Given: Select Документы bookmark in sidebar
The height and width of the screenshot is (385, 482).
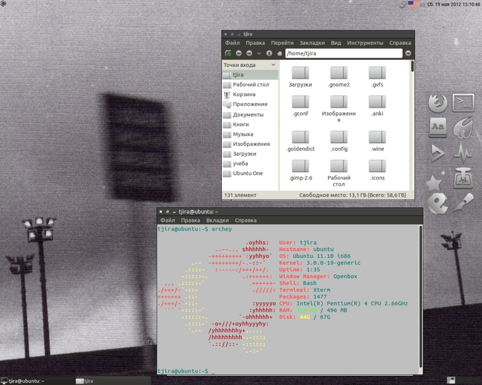Looking at the screenshot, I should 250,115.
